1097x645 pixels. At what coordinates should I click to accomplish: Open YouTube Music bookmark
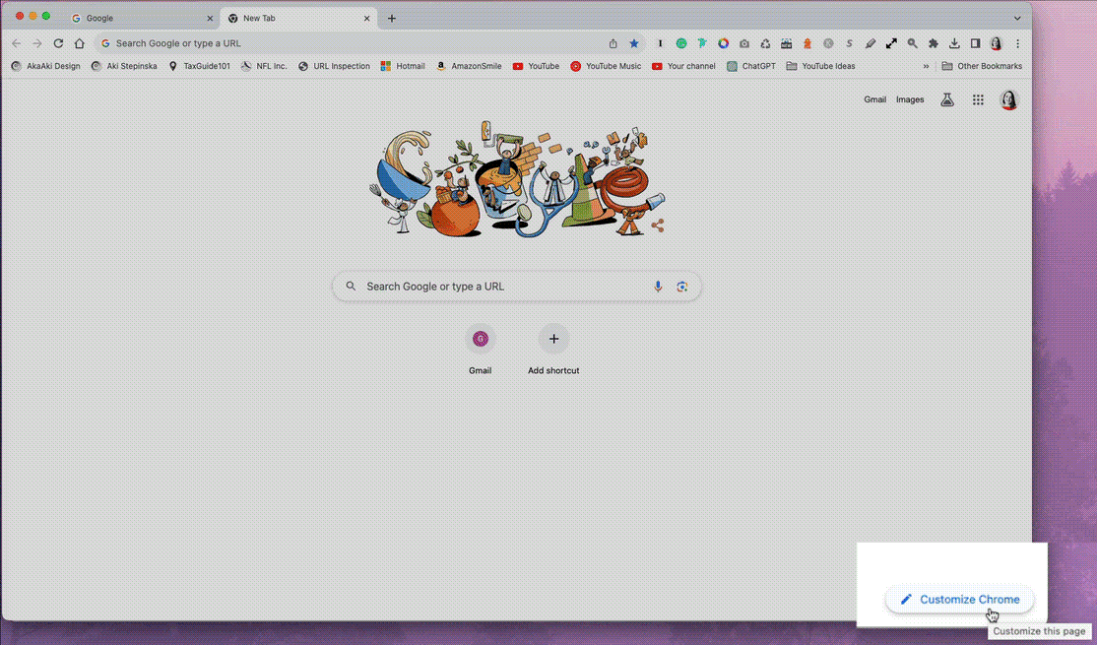coord(606,66)
